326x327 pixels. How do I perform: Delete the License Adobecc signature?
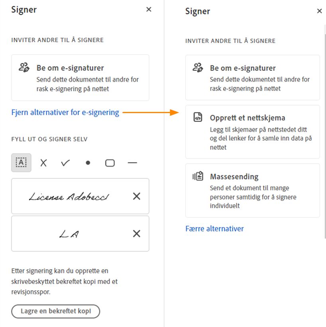point(136,196)
